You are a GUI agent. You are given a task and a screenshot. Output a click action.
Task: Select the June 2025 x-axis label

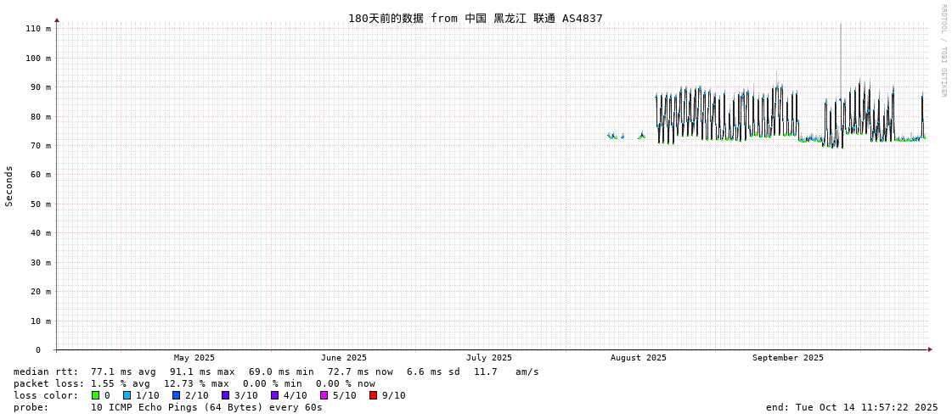click(344, 358)
